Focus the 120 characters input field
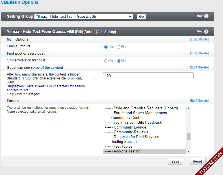 [x=148, y=76]
